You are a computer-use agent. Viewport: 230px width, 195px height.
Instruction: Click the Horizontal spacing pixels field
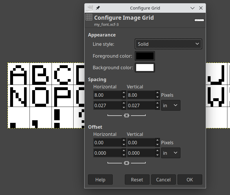click(x=107, y=95)
